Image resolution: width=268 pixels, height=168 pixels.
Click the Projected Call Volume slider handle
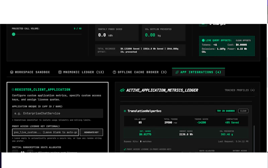(x=13, y=34)
